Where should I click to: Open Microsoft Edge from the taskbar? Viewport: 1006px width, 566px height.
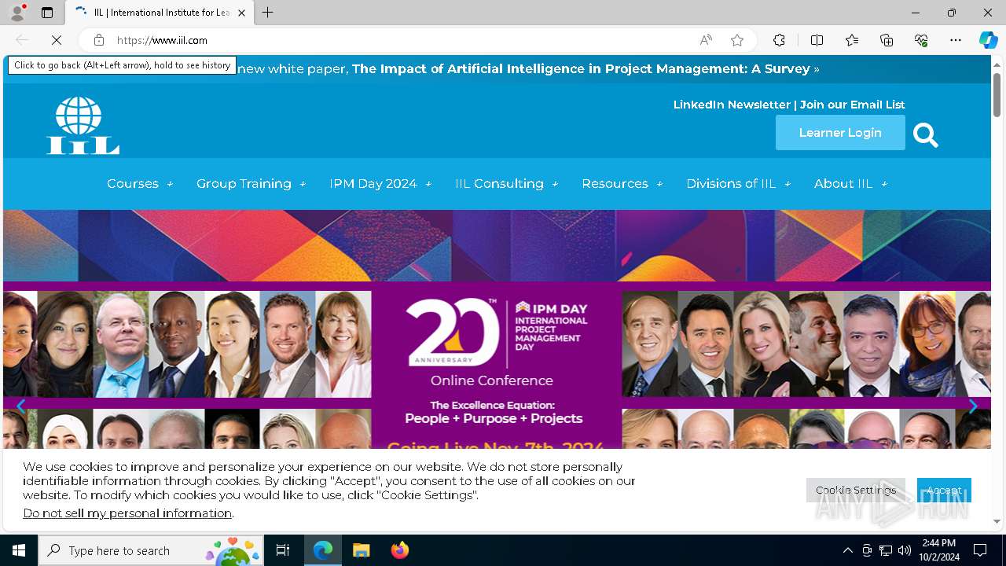point(323,550)
